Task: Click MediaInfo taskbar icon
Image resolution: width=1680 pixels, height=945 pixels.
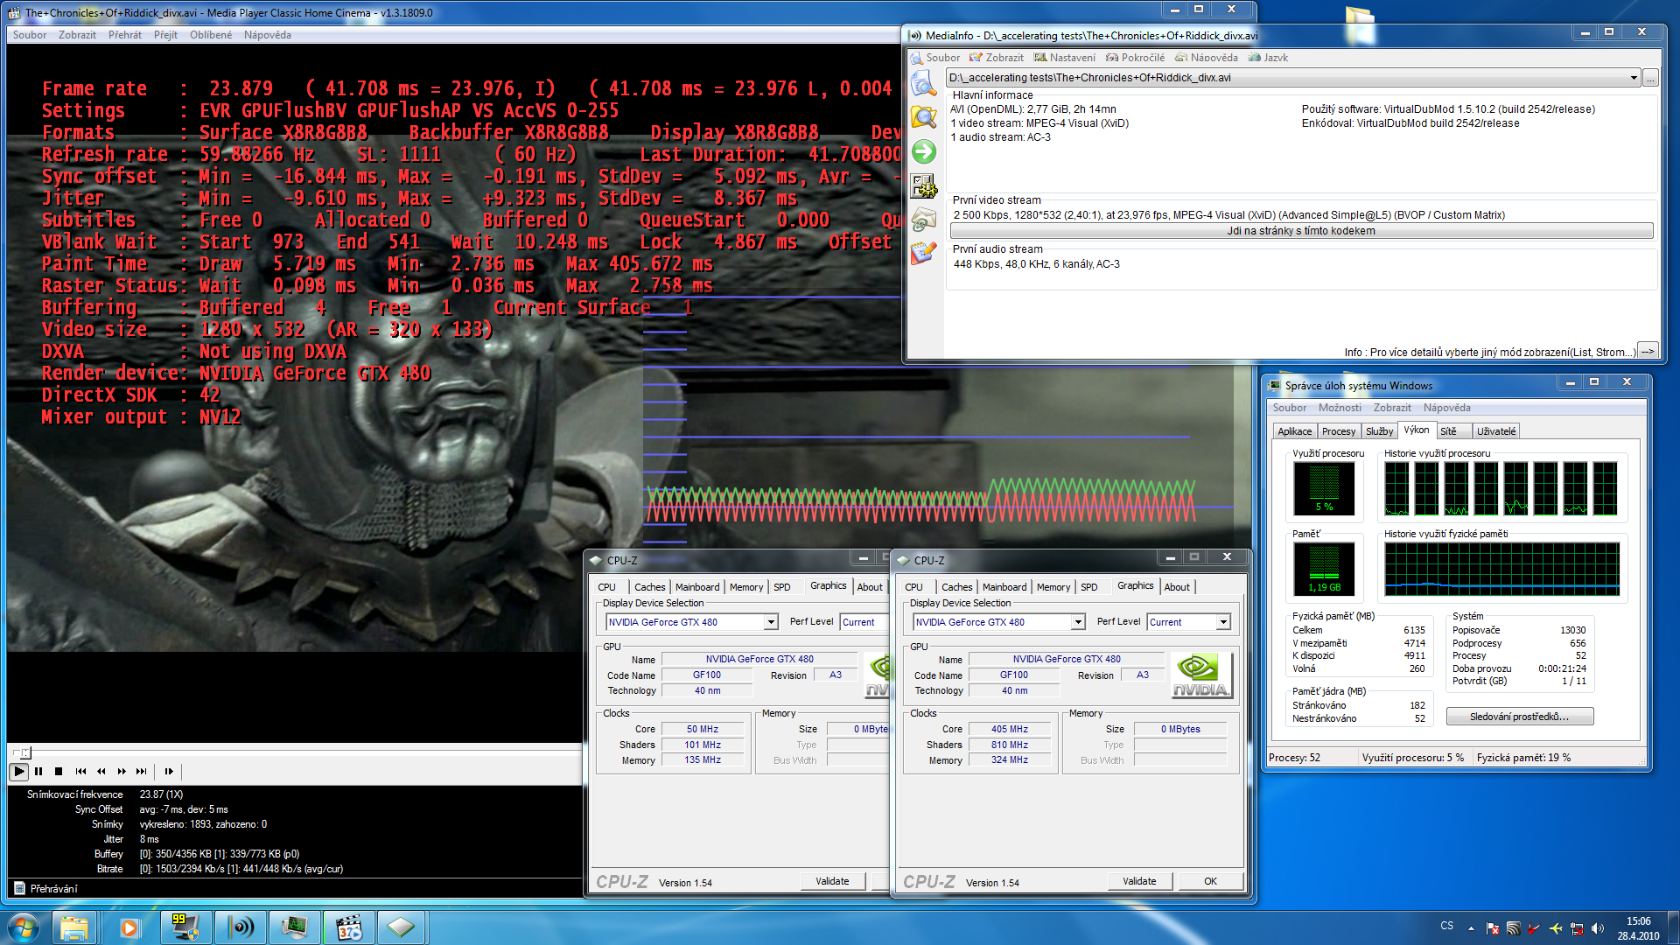Action: (x=240, y=927)
